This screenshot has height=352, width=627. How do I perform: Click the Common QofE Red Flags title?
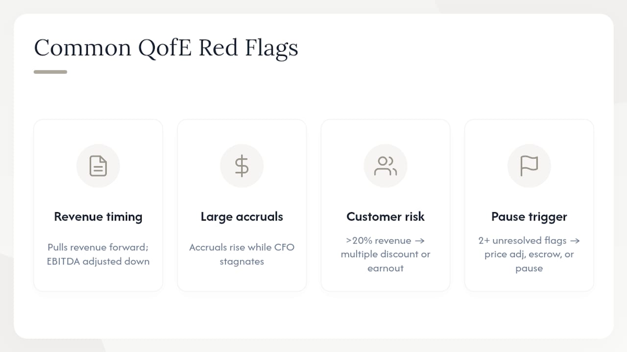[x=166, y=48]
